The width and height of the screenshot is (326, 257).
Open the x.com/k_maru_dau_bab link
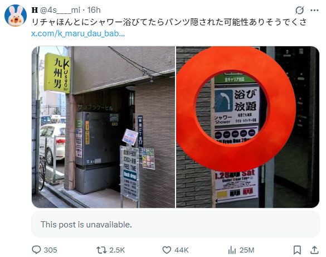pyautogui.click(x=78, y=33)
